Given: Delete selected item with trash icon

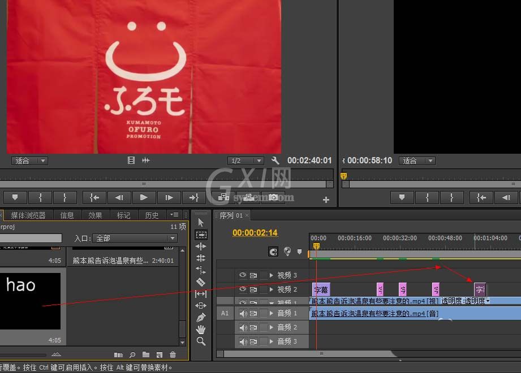Looking at the screenshot, I should [x=173, y=354].
